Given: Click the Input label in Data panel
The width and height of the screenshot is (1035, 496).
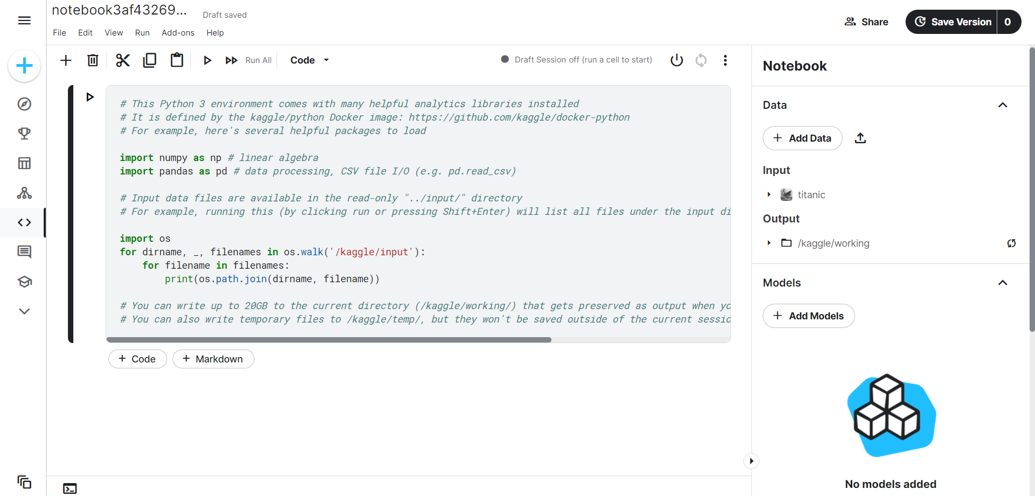Looking at the screenshot, I should (x=776, y=170).
